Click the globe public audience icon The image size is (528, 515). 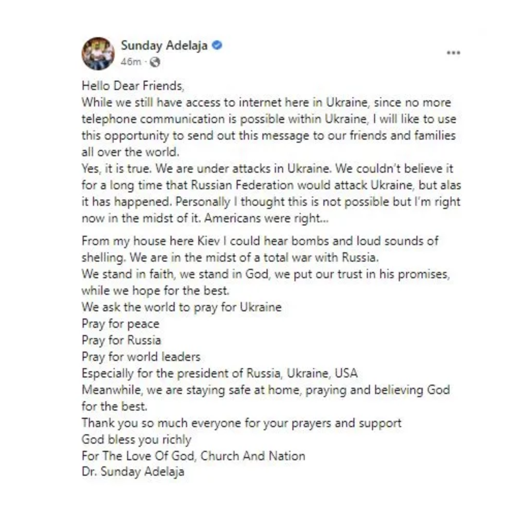click(x=154, y=62)
